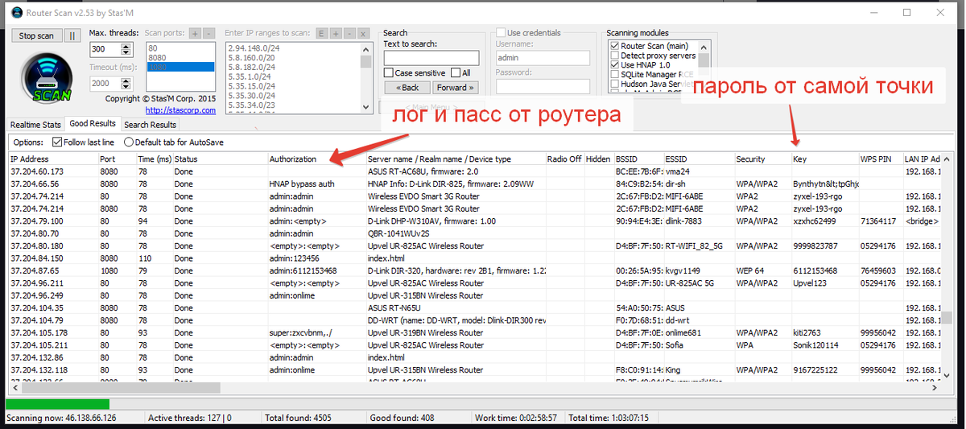Toggle Case sensitive checkbox
The height and width of the screenshot is (429, 966).
(x=389, y=73)
